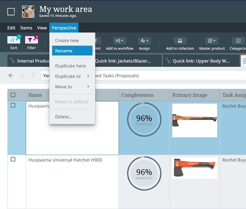Click the Completeness column header
The image size is (246, 209).
tap(138, 95)
